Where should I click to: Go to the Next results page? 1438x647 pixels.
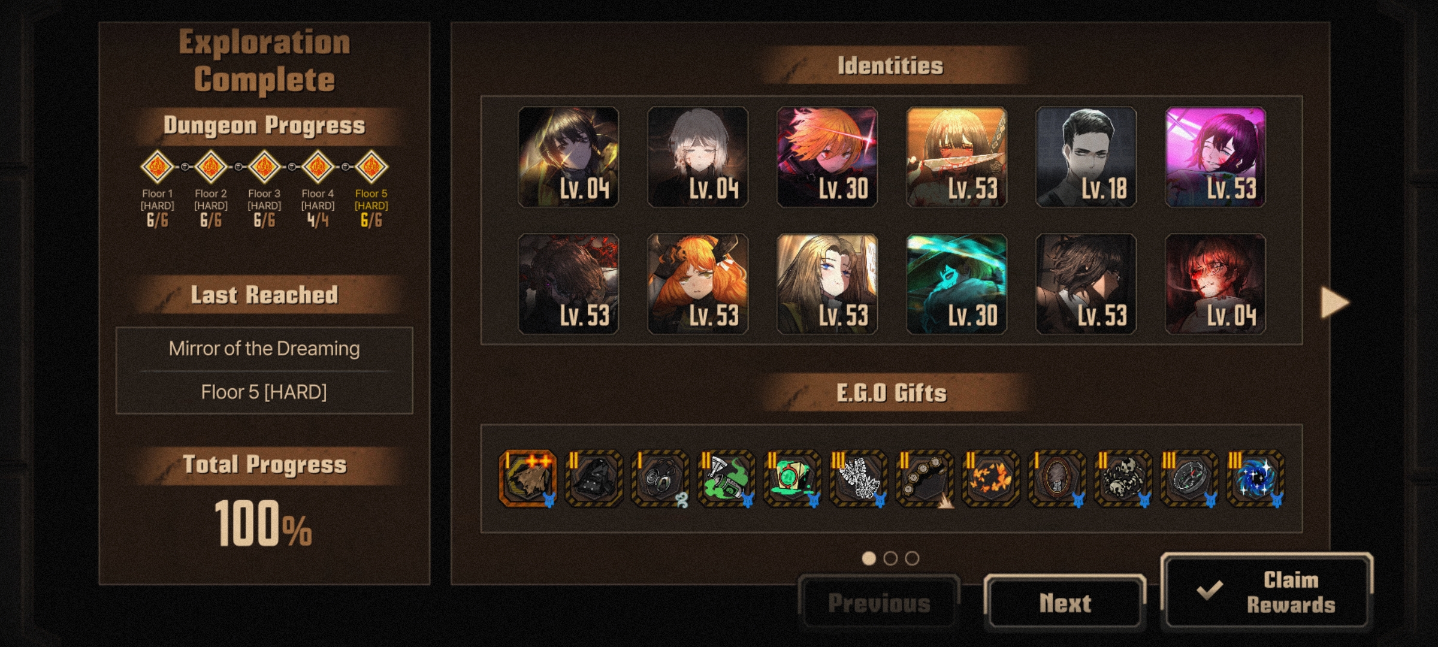click(1065, 603)
